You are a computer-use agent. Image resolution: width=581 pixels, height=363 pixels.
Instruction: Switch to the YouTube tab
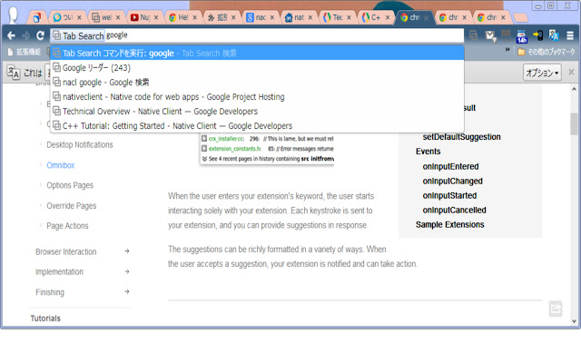pos(143,17)
